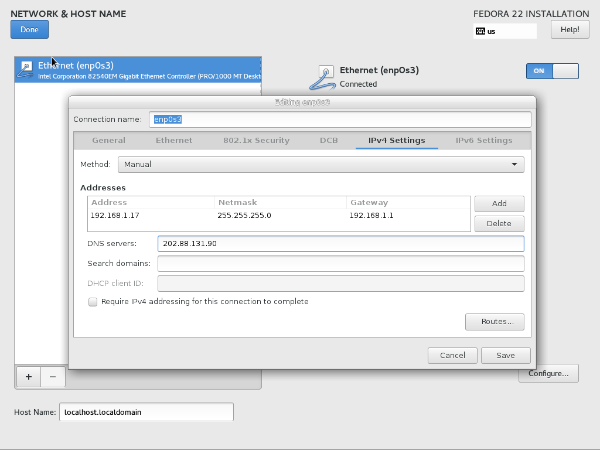The width and height of the screenshot is (600, 450).
Task: Click the Host Name text field
Action: 146,412
